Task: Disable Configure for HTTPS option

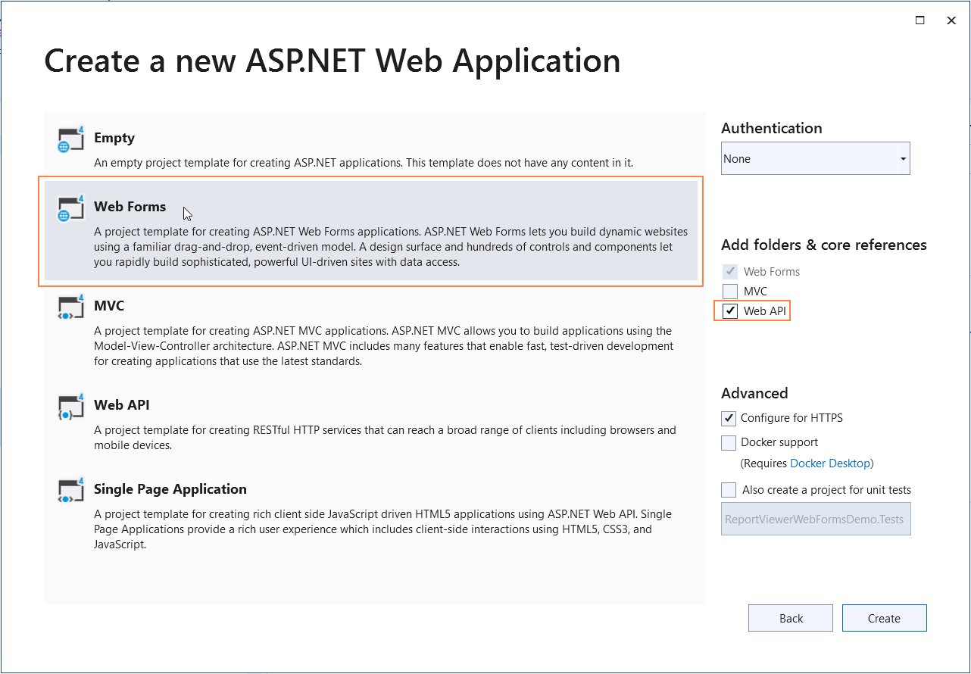Action: 729,418
